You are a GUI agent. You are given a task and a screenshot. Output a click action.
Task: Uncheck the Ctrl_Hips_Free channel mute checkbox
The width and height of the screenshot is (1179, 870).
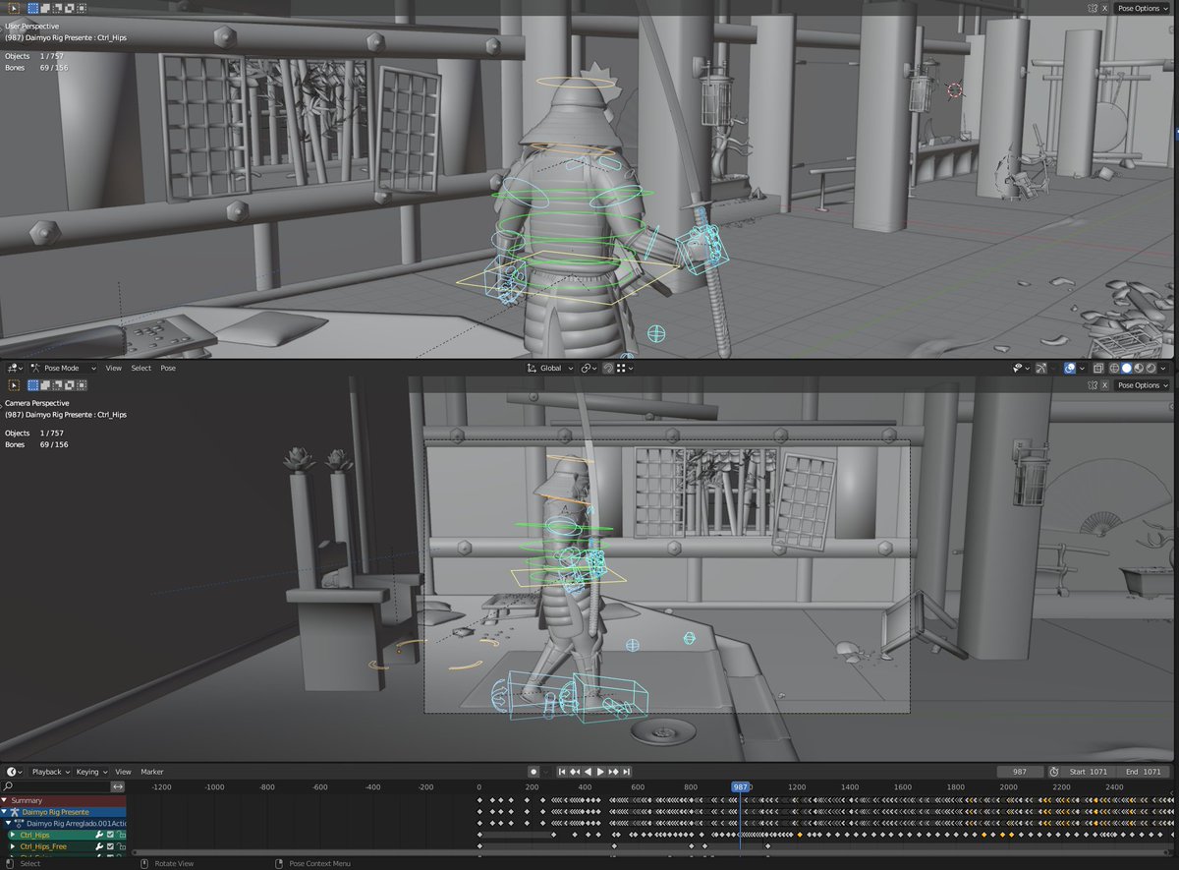110,846
